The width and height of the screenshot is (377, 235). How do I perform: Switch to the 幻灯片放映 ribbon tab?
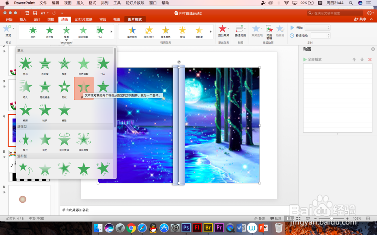click(x=83, y=20)
